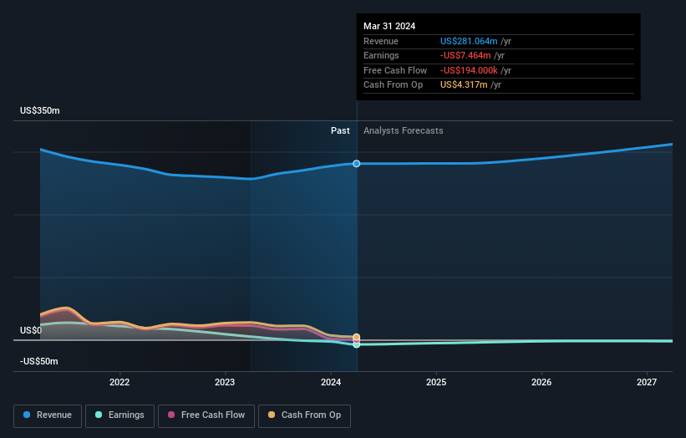The width and height of the screenshot is (686, 438).
Task: Click the 'Analysts Forecasts' label
Action: (x=404, y=131)
